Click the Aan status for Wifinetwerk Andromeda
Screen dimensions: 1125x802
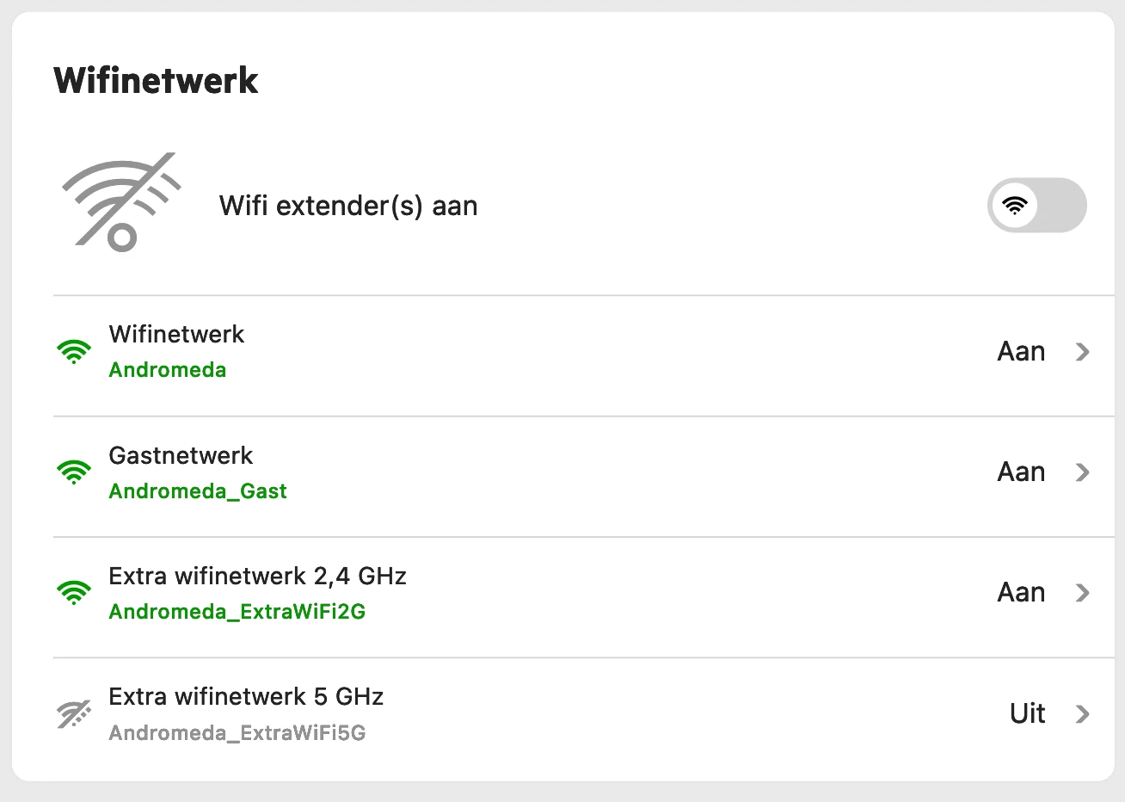1021,351
